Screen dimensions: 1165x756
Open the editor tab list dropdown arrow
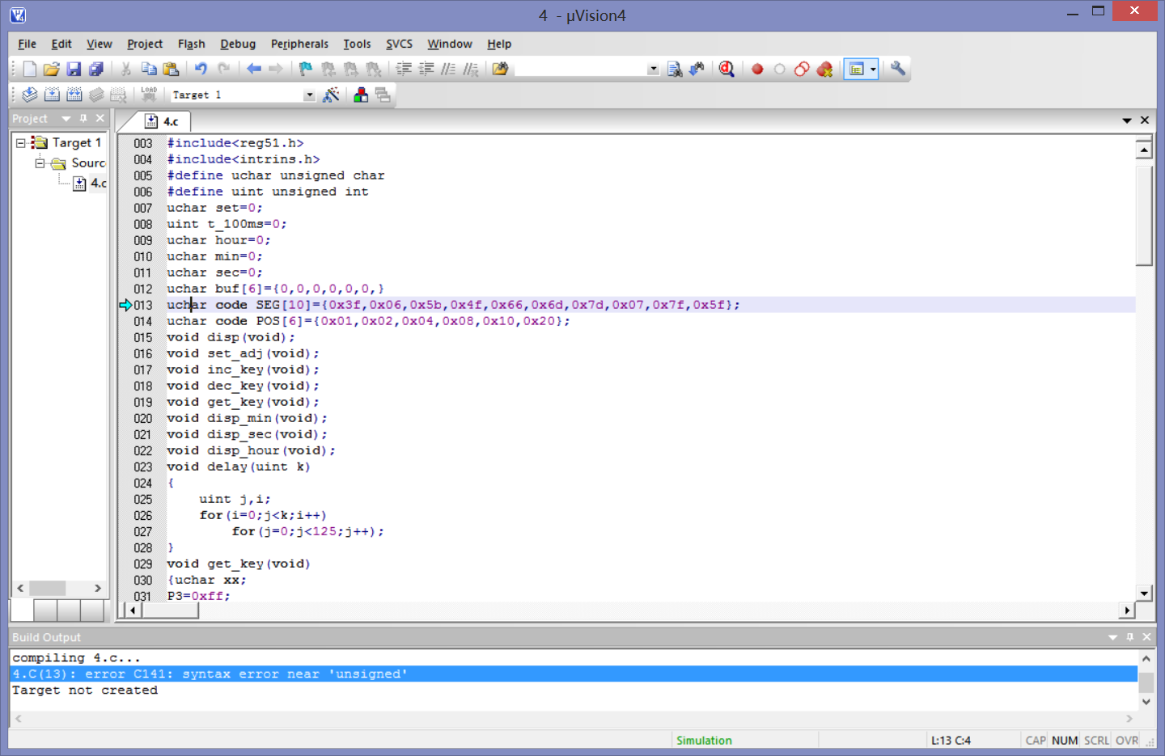pos(1127,120)
